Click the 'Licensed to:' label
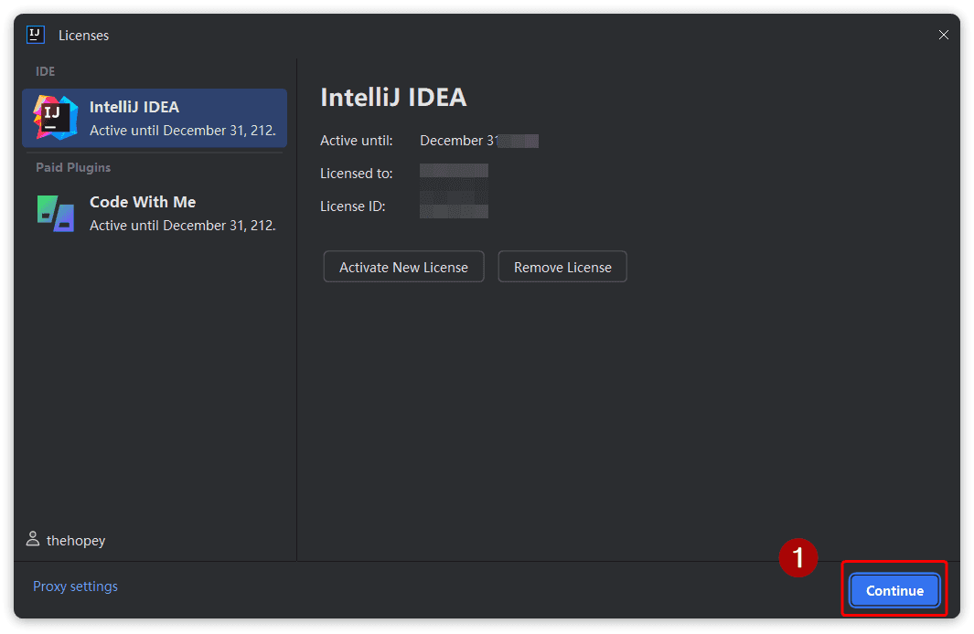974x634 pixels. pyautogui.click(x=357, y=174)
